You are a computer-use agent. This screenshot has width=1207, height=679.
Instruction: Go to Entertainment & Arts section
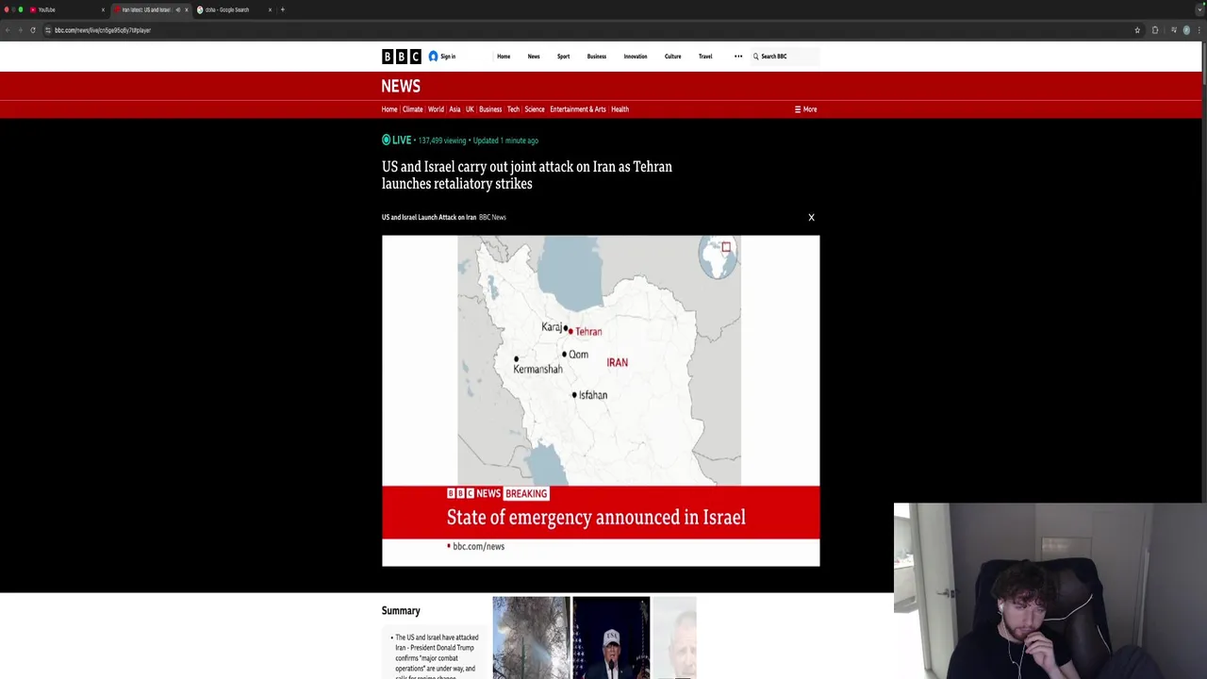pos(578,109)
